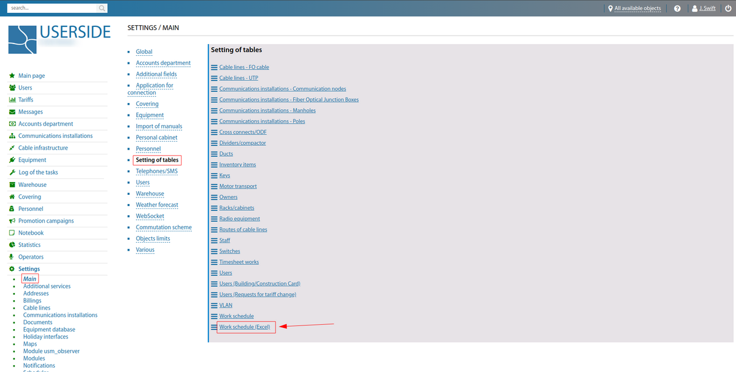
Task: Click the location pin beside All available objects
Action: [609, 8]
